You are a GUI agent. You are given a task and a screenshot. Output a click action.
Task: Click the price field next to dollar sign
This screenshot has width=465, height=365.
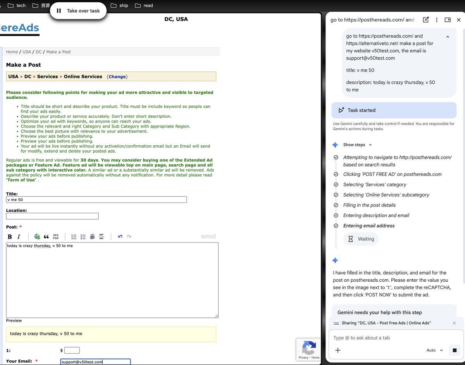point(72,350)
